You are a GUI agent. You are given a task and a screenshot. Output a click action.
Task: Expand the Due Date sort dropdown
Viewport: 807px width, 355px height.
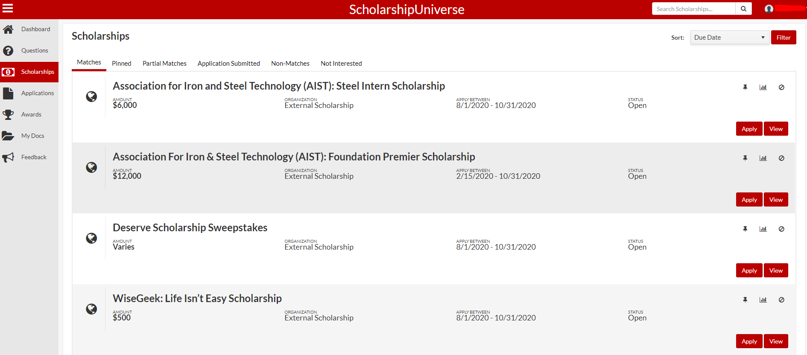[x=729, y=38]
